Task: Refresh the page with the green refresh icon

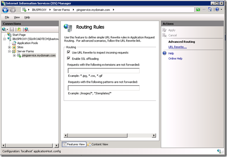Action: tap(198, 10)
